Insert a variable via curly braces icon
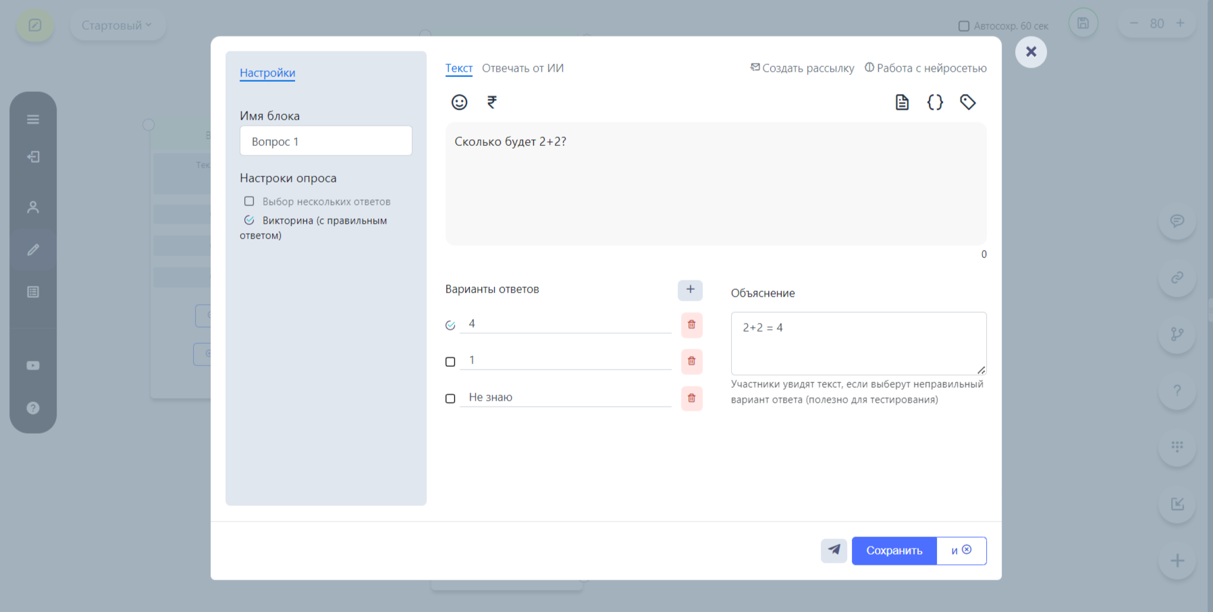 click(x=935, y=102)
